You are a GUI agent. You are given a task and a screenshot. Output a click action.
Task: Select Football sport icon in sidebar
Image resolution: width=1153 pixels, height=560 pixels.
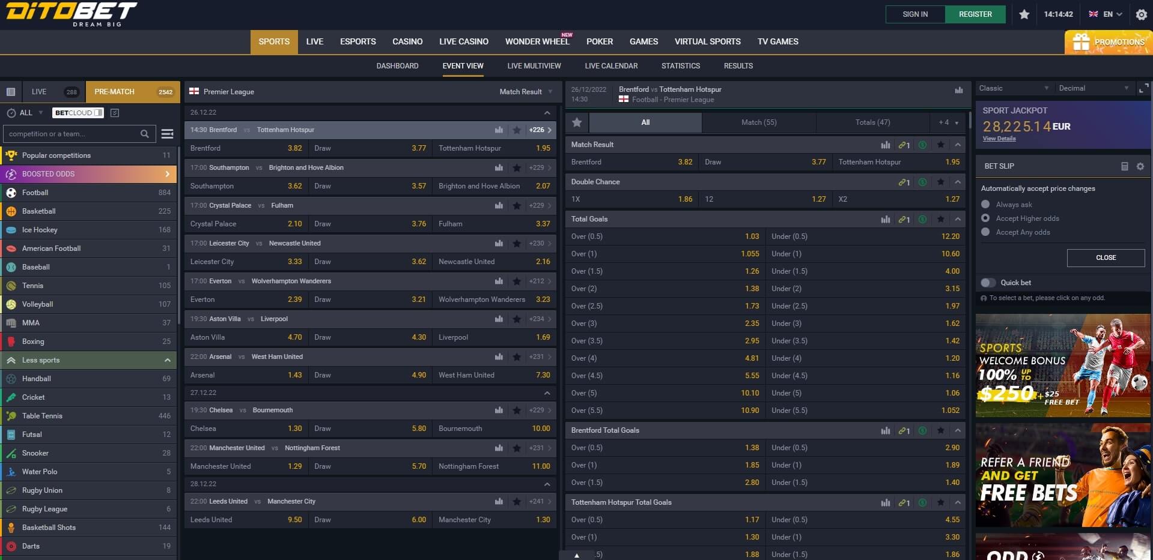click(11, 193)
